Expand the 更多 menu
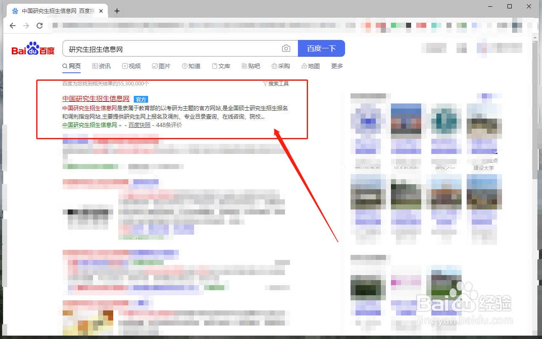 [x=337, y=66]
